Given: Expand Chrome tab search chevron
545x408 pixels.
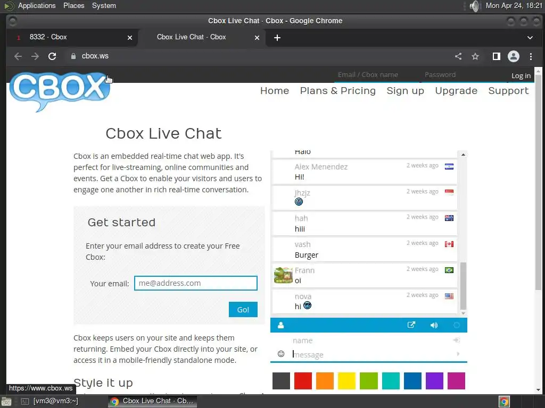Looking at the screenshot, I should 530,38.
